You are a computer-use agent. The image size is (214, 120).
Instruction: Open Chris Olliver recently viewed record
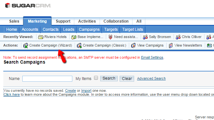[192, 37]
